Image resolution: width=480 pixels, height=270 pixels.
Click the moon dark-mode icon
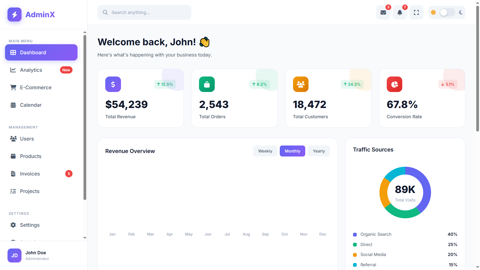tap(461, 12)
